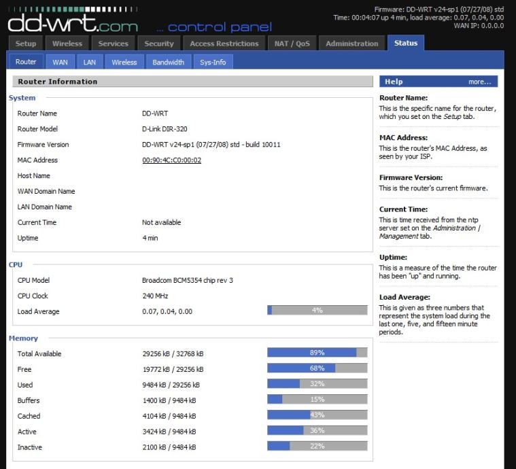This screenshot has height=469, width=516.
Task: Click the Total Available 89% memory bar
Action: tap(317, 353)
